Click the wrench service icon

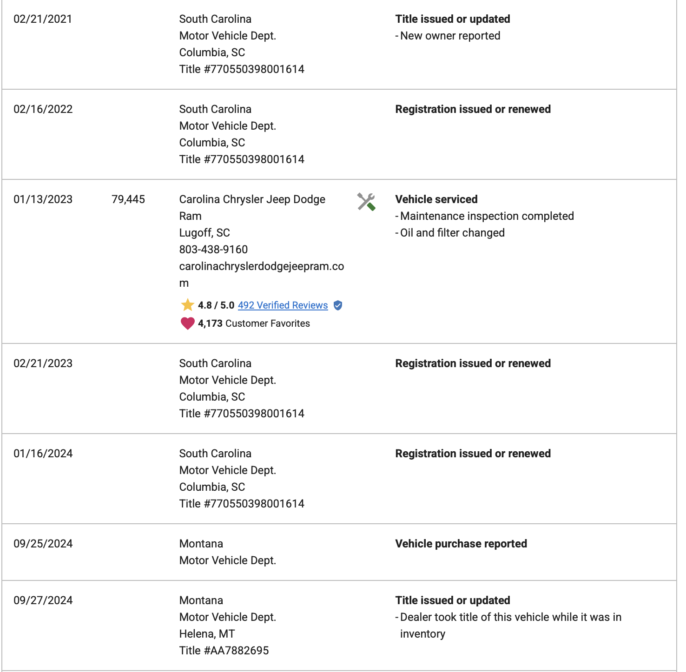click(366, 202)
